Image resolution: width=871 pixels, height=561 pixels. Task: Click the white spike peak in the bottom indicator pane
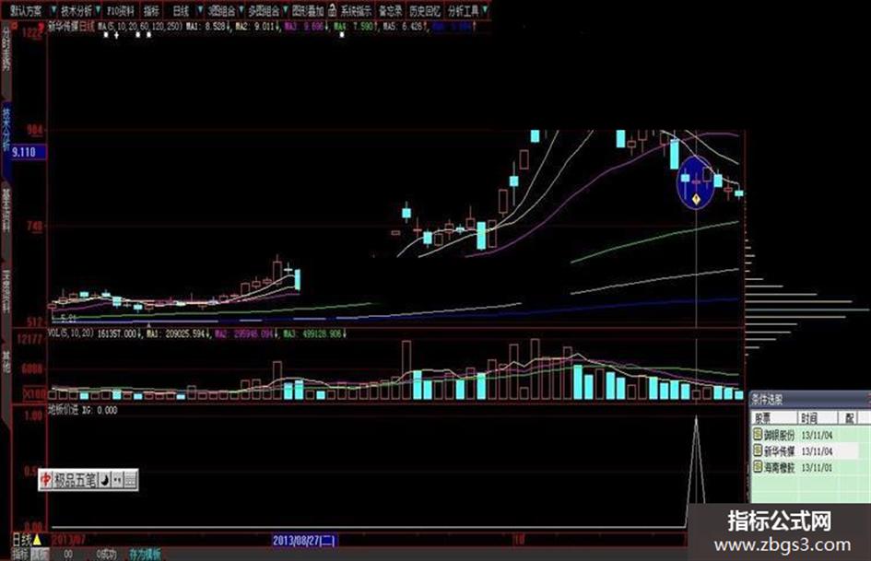click(x=696, y=417)
